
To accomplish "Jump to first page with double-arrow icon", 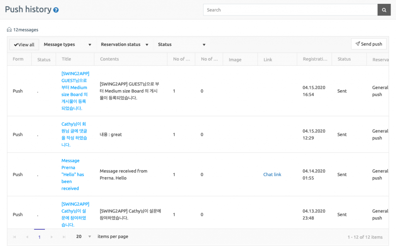I will (x=15, y=237).
